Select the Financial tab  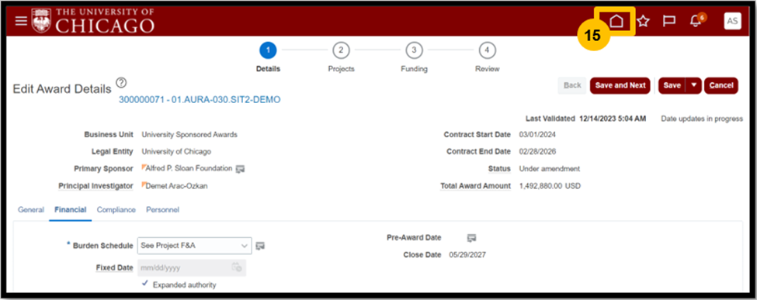coord(71,210)
